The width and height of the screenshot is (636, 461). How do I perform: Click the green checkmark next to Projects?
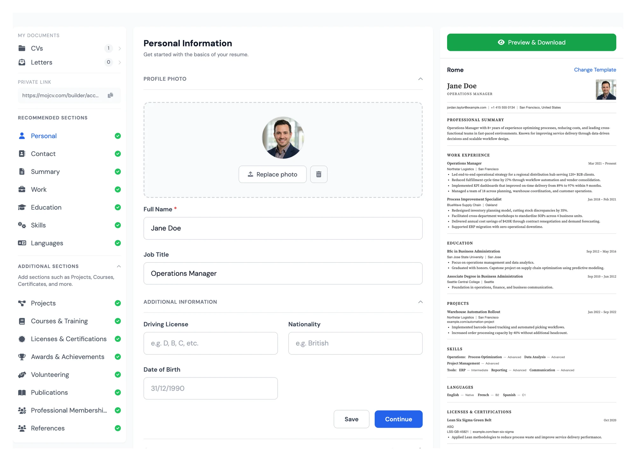(x=118, y=303)
